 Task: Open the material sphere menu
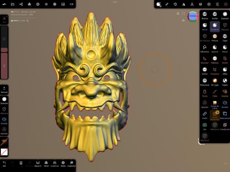pyautogui.click(x=38, y=4)
